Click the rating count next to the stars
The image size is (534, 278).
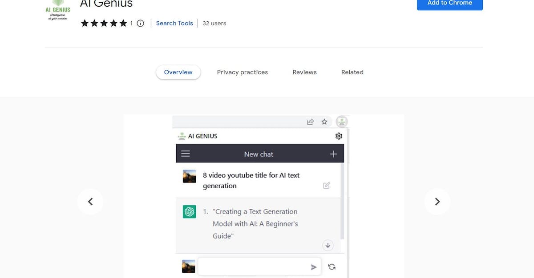131,24
